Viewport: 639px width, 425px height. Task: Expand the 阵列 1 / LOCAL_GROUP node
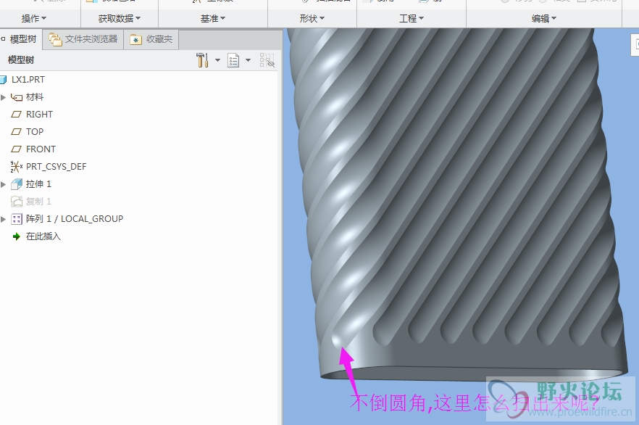3,219
